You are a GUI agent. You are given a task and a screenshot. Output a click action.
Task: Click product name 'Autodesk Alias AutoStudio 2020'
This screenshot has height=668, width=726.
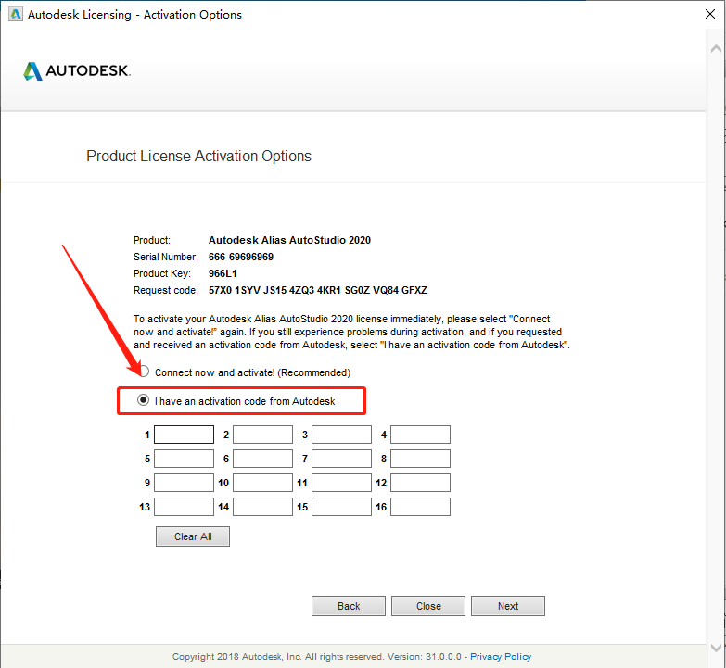[289, 240]
